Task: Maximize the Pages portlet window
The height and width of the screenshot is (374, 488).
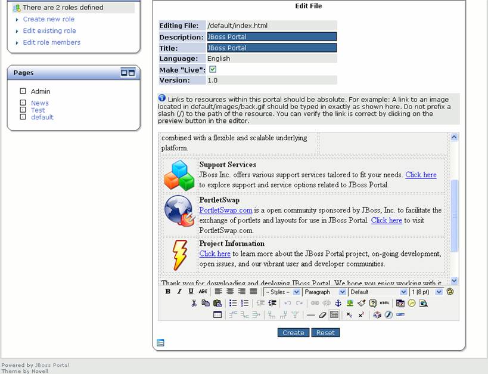Action: (x=132, y=73)
